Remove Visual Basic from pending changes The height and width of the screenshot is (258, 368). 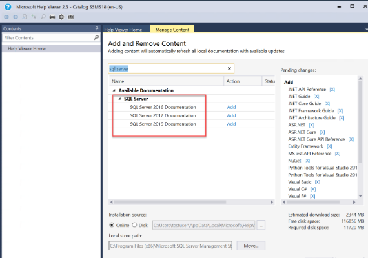(x=317, y=182)
